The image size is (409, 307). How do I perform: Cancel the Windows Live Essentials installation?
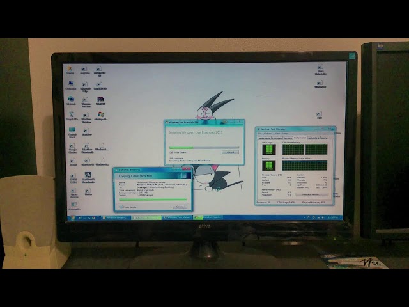pyautogui.click(x=230, y=152)
